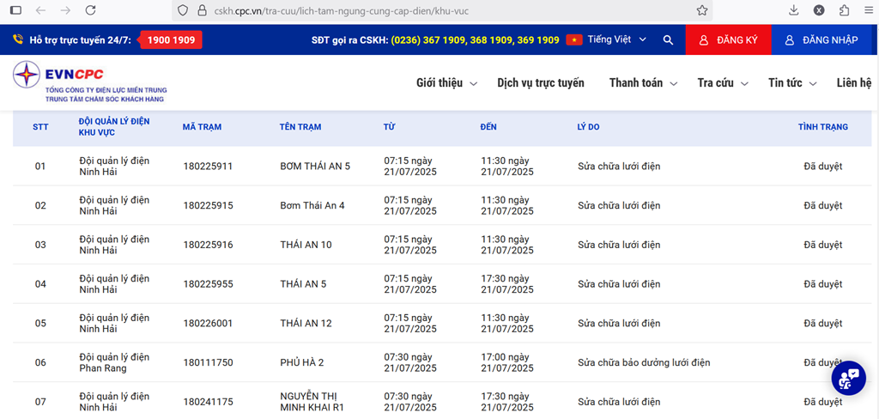The height and width of the screenshot is (419, 879).
Task: Expand the Tra cứu dropdown menu
Action: point(723,83)
